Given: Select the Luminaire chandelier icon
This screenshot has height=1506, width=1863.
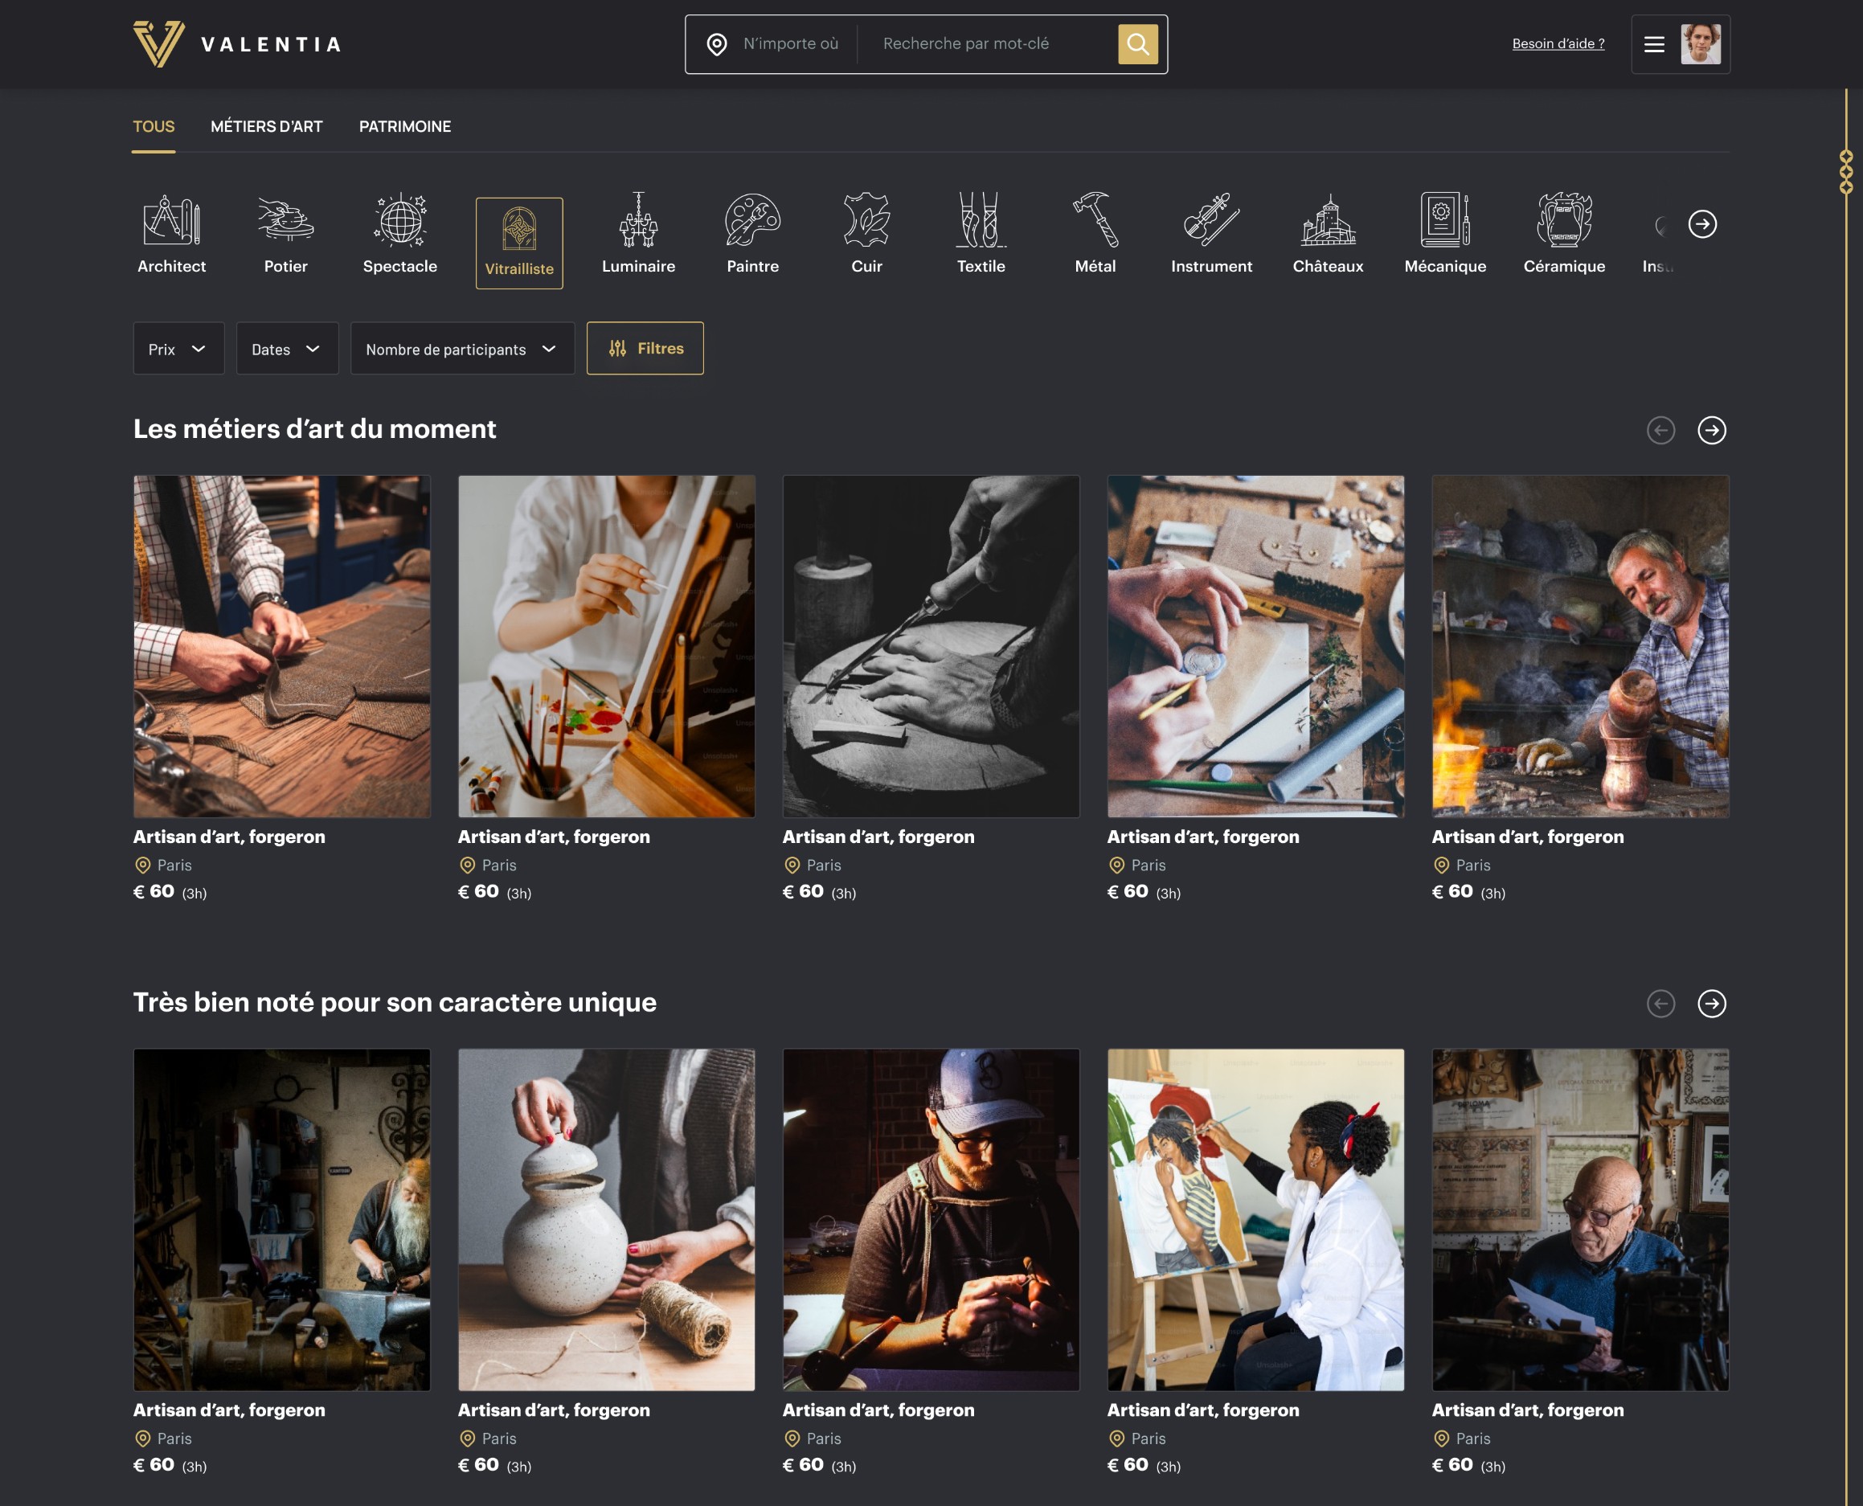Looking at the screenshot, I should point(638,220).
